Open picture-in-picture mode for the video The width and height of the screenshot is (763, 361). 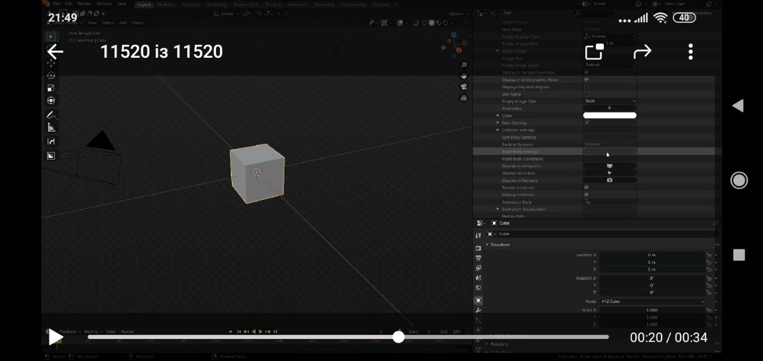click(x=594, y=52)
